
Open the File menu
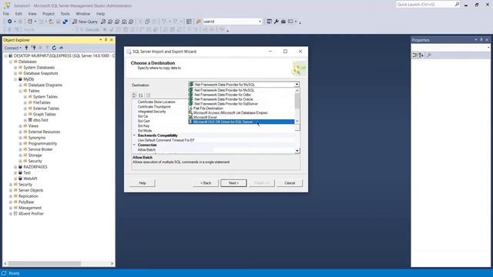(x=6, y=14)
